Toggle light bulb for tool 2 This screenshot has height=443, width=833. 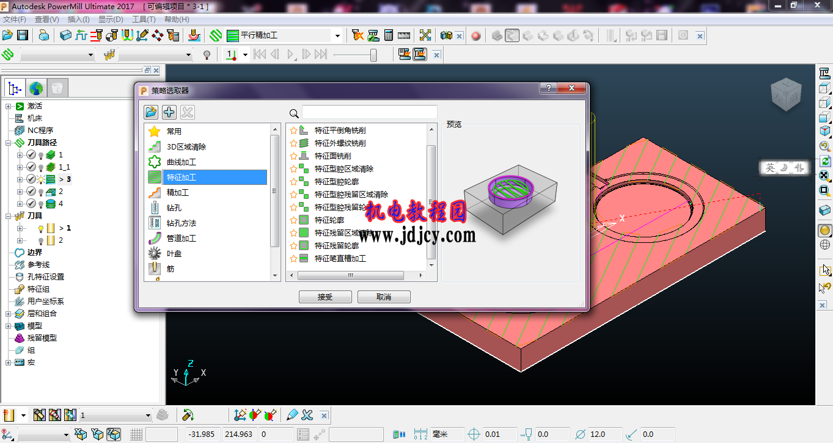pyautogui.click(x=41, y=240)
